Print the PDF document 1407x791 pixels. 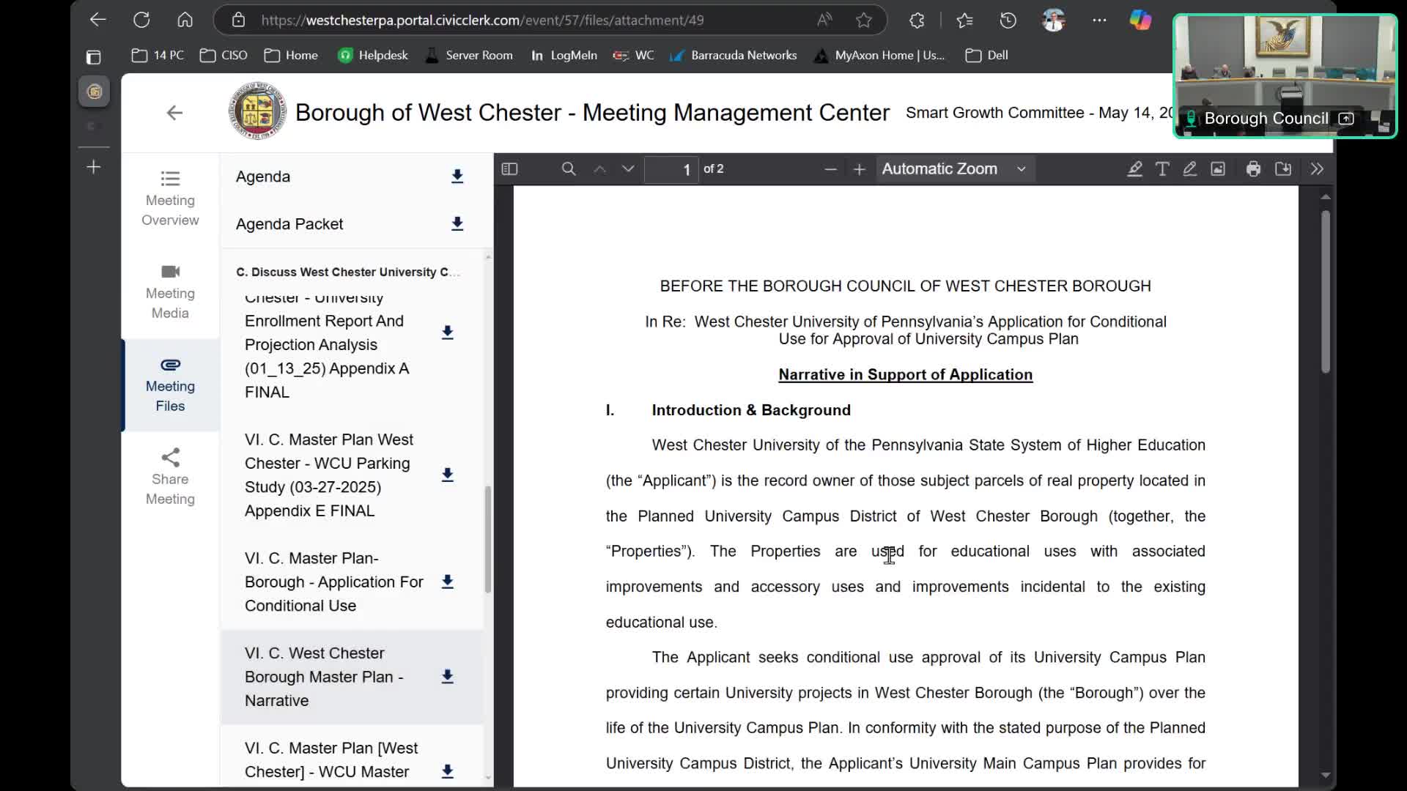pyautogui.click(x=1253, y=169)
